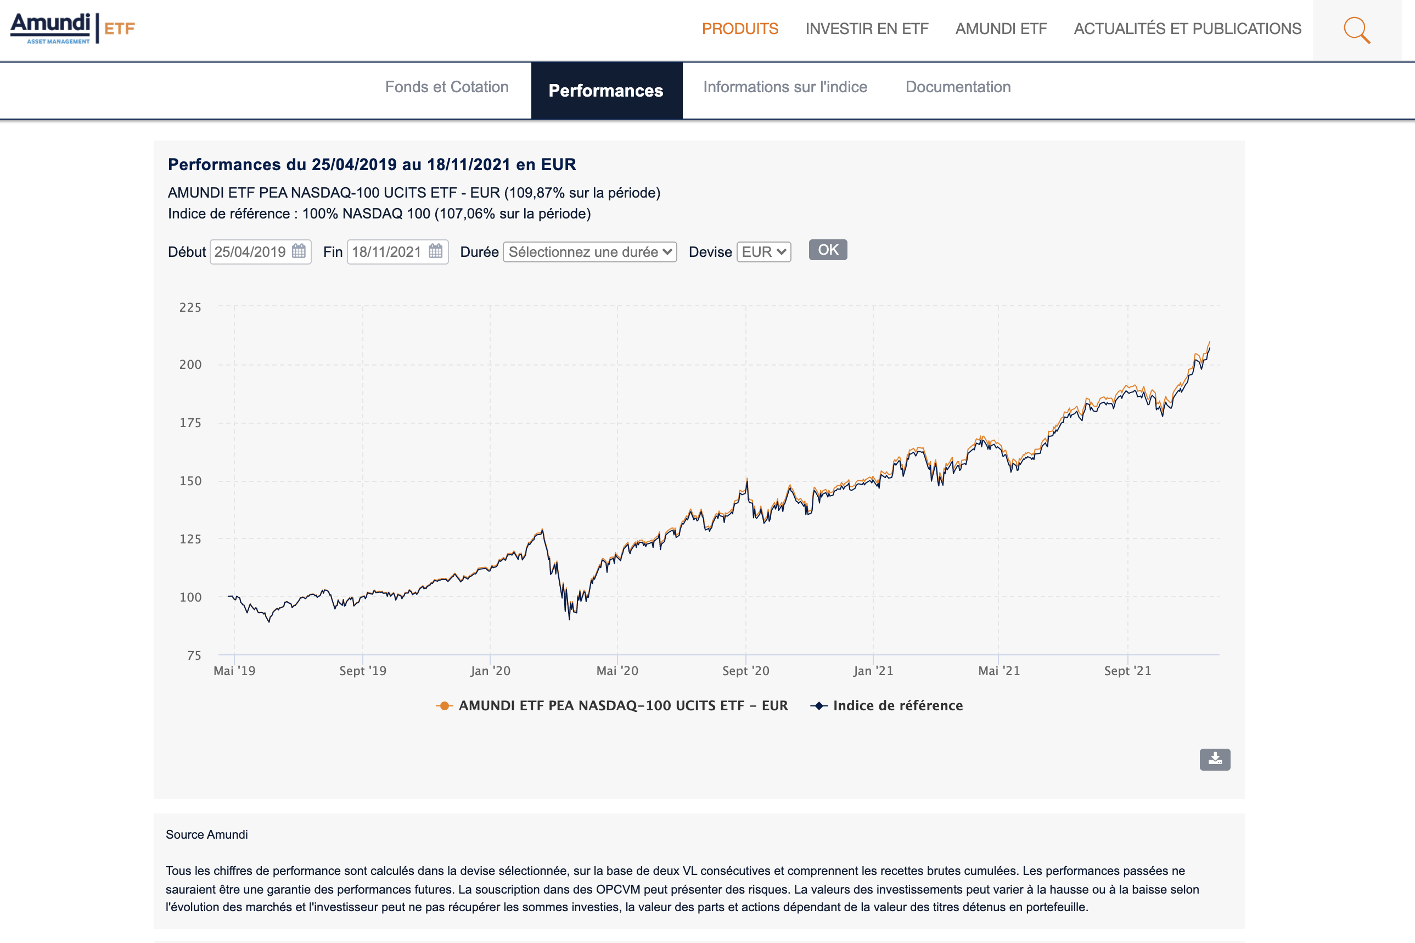Screen dimensions: 1415x943
Task: Toggle AMUNDI ETF PEA NASDAQ-100 legend series
Action: (x=611, y=705)
